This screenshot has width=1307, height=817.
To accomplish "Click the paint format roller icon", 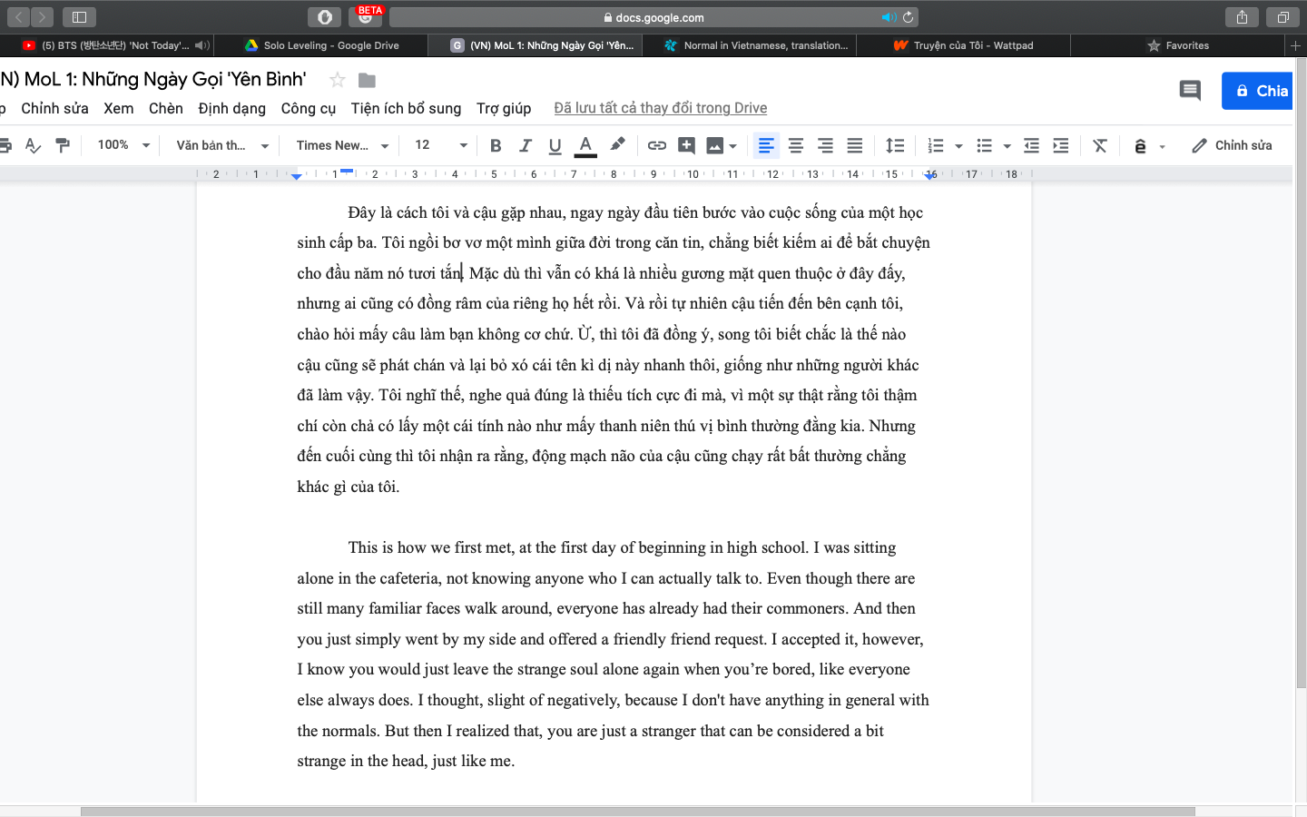I will 63,145.
